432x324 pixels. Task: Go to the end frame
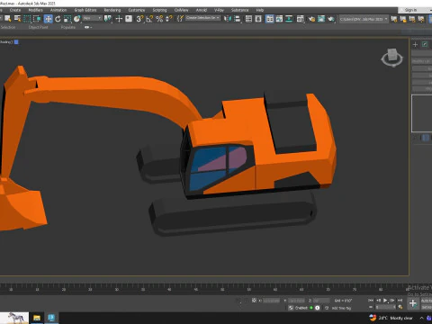[x=400, y=300]
